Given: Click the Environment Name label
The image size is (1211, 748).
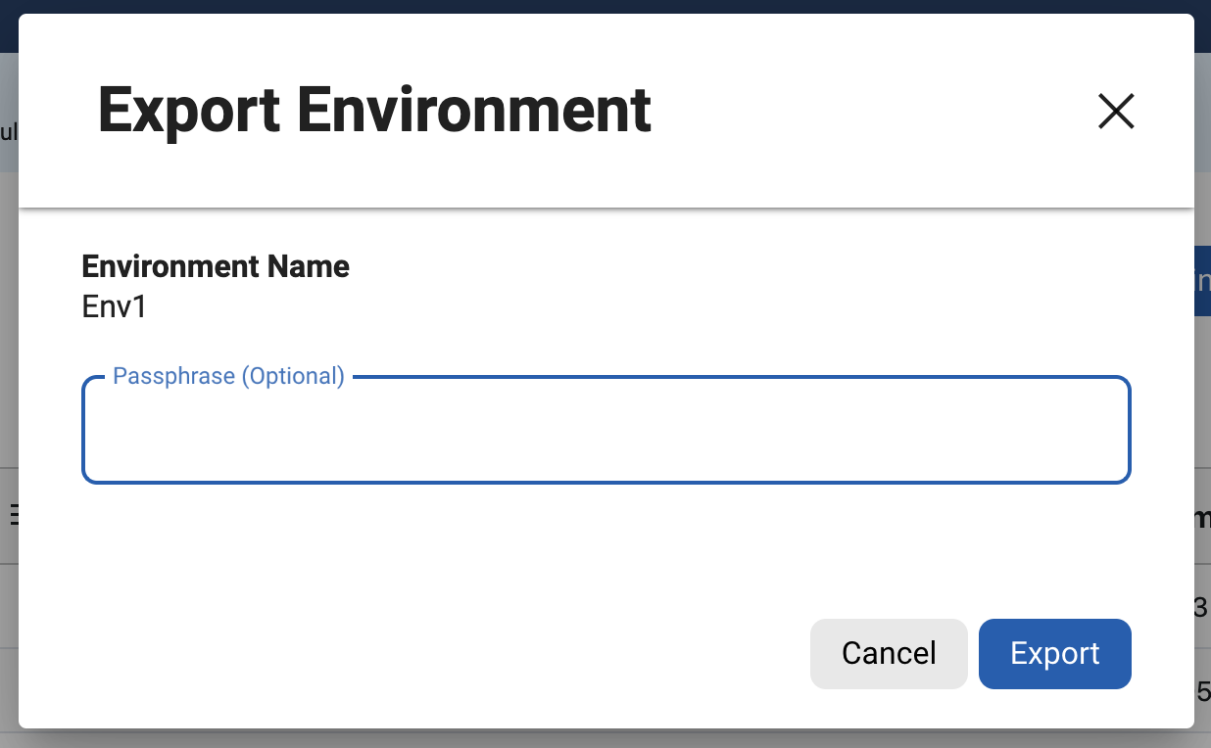Looking at the screenshot, I should pyautogui.click(x=216, y=266).
